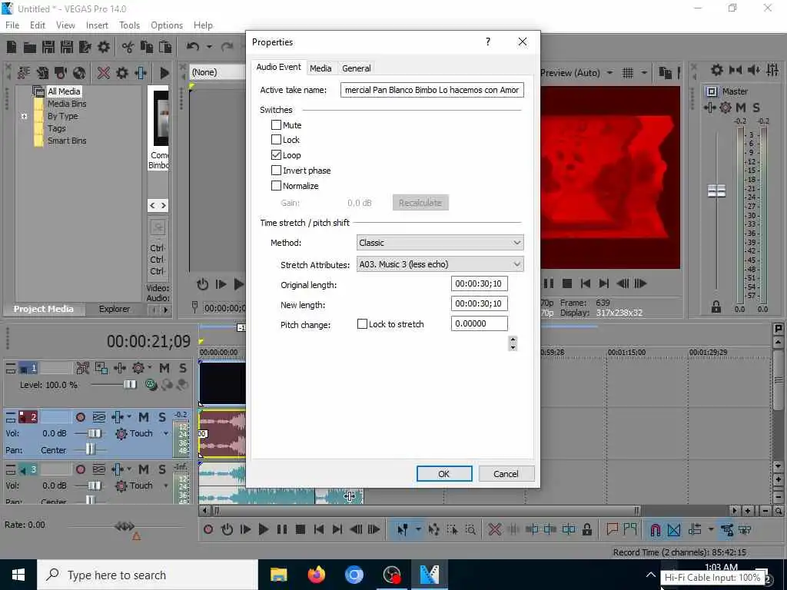Viewport: 787px width, 590px height.
Task: Check the Invert phase checkbox
Action: coord(276,171)
